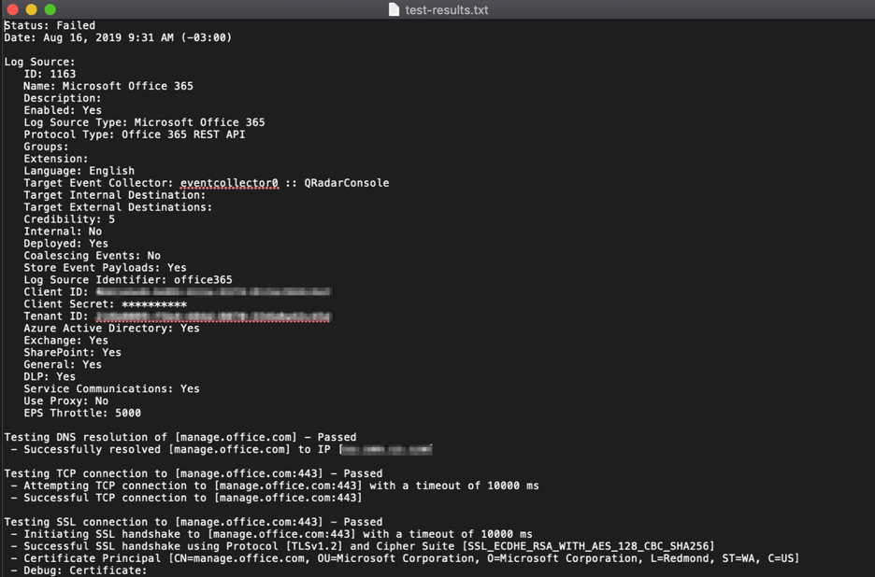Click the 'SharePoint: Yes' line
This screenshot has width=875, height=577.
click(73, 352)
